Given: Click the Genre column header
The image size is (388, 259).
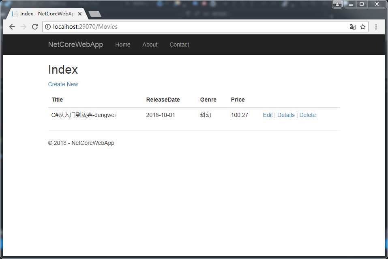Looking at the screenshot, I should (x=208, y=100).
